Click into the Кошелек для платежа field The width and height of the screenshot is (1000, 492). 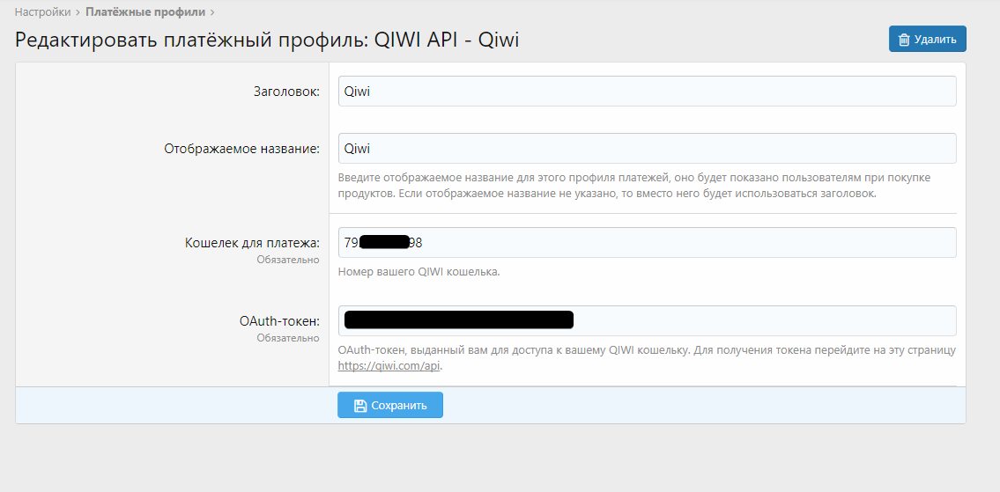[x=648, y=243]
